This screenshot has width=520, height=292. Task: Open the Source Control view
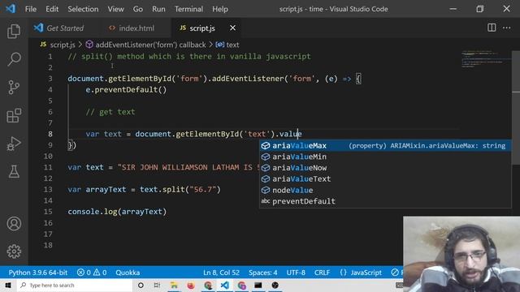(x=14, y=88)
